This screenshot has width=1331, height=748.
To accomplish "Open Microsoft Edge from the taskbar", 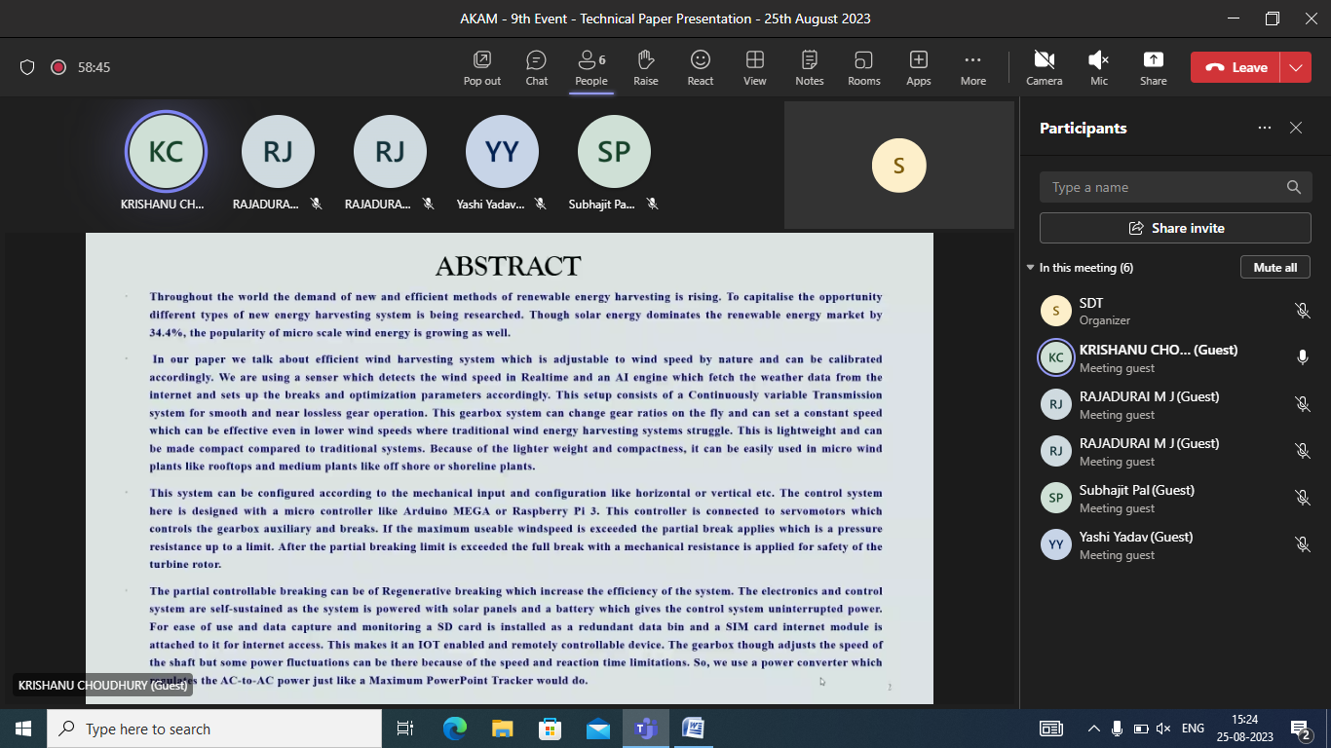I will point(455,729).
